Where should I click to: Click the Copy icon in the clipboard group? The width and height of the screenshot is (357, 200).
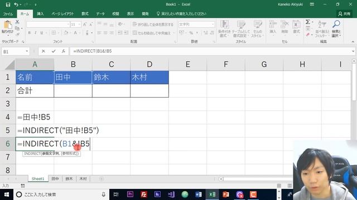pyautogui.click(x=17, y=28)
